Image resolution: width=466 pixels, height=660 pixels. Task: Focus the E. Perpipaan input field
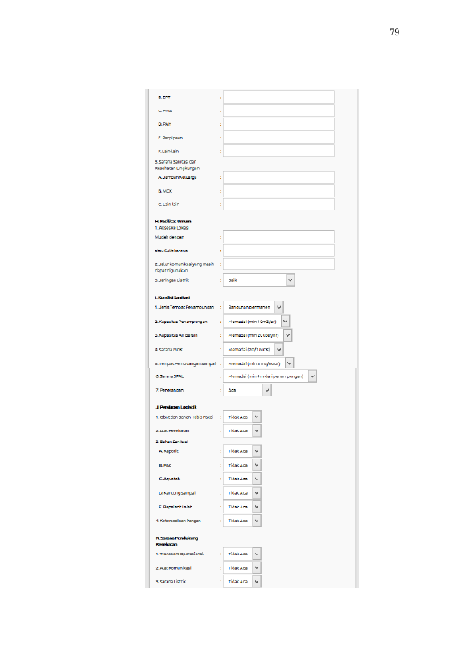[278, 138]
